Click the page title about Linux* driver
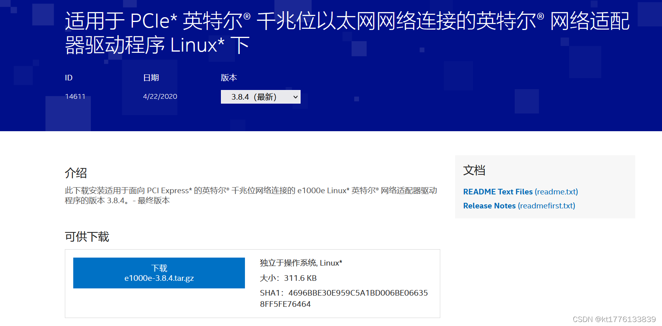Viewport: 662px width, 326px height. coord(347,33)
